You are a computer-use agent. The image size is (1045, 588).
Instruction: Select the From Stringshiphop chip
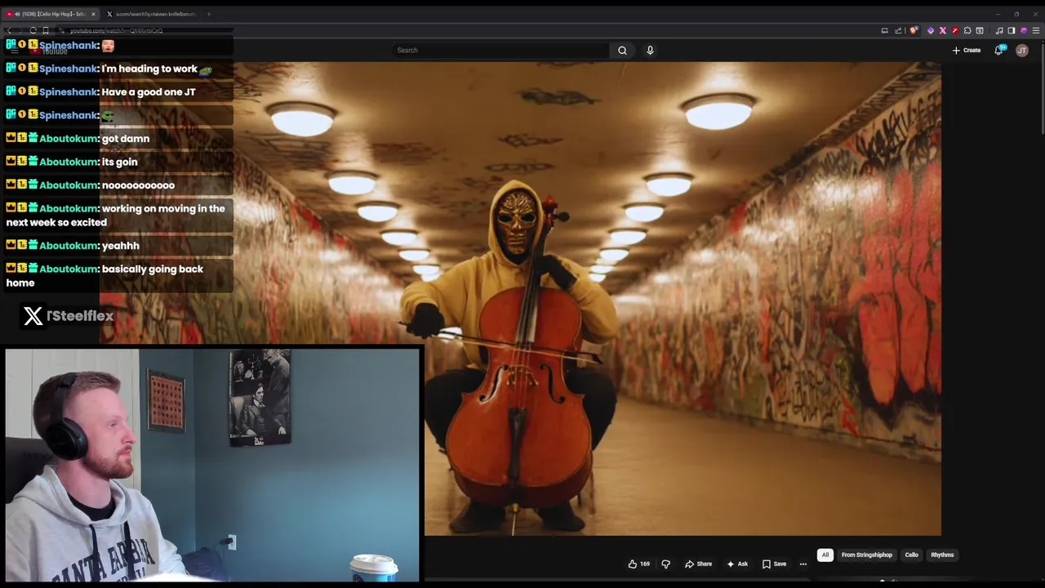pyautogui.click(x=867, y=555)
